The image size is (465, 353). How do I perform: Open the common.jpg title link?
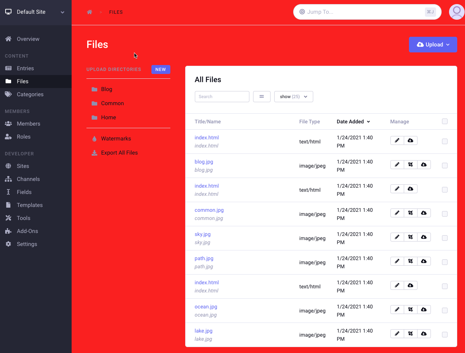[209, 210]
